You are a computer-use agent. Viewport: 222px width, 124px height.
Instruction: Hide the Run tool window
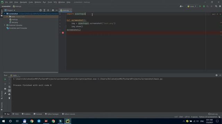(220, 75)
